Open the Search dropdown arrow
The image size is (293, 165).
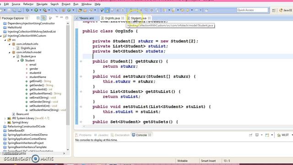(95, 10)
